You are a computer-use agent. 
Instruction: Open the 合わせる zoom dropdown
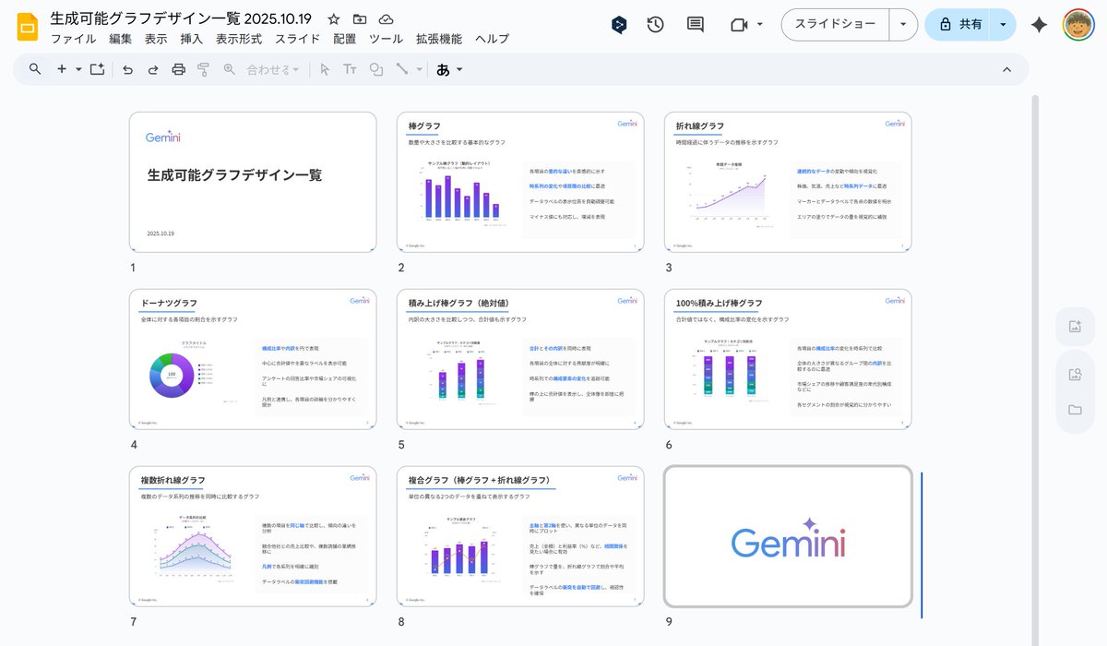273,69
